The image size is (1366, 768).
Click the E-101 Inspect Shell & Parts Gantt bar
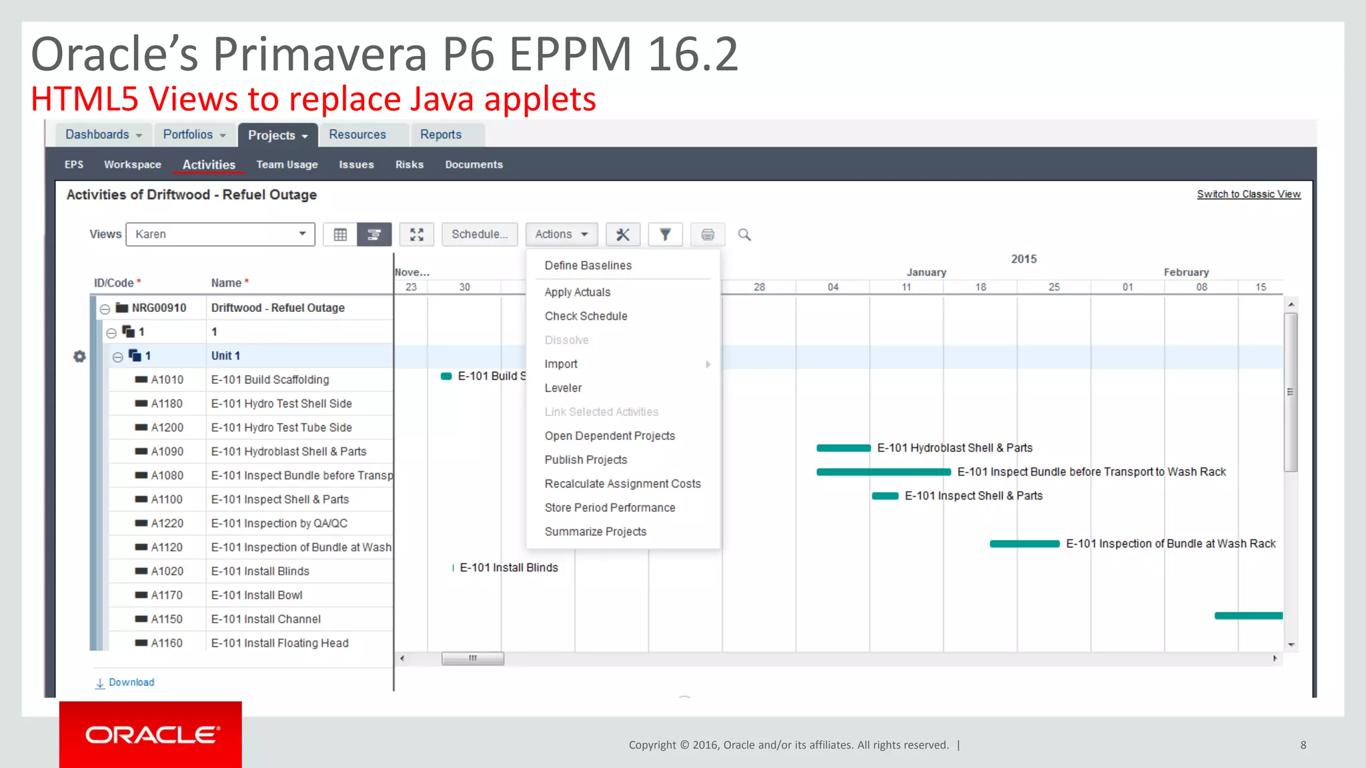click(885, 496)
